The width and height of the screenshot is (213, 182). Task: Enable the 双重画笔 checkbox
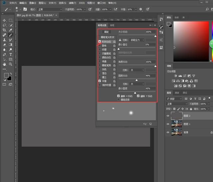pos(100,53)
